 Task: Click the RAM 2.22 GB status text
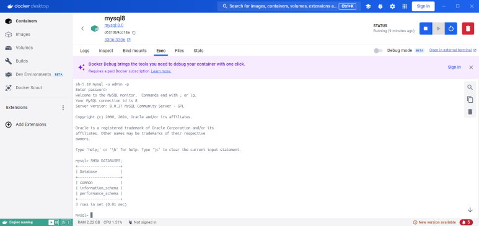[x=89, y=222]
